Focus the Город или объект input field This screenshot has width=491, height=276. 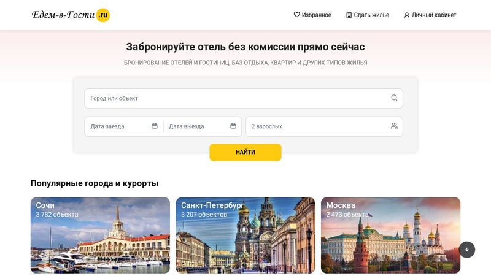(x=244, y=98)
